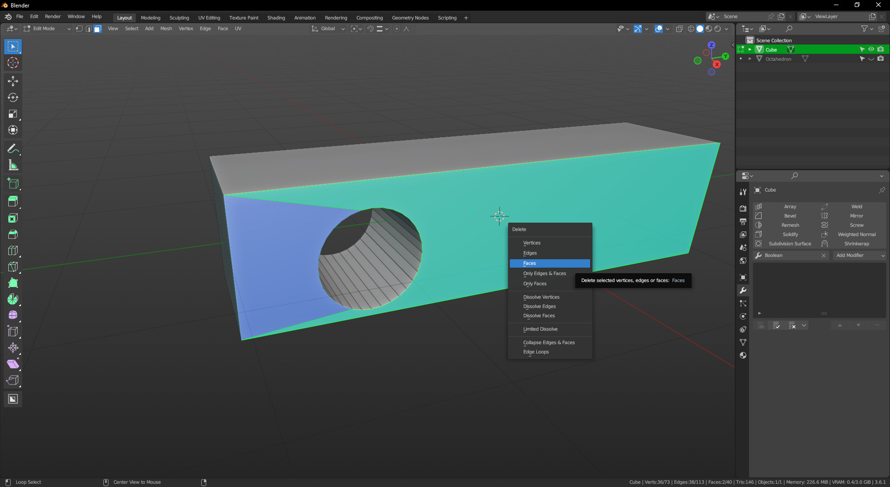Toggle X-ray view in the header
Image resolution: width=890 pixels, height=487 pixels.
click(x=679, y=29)
